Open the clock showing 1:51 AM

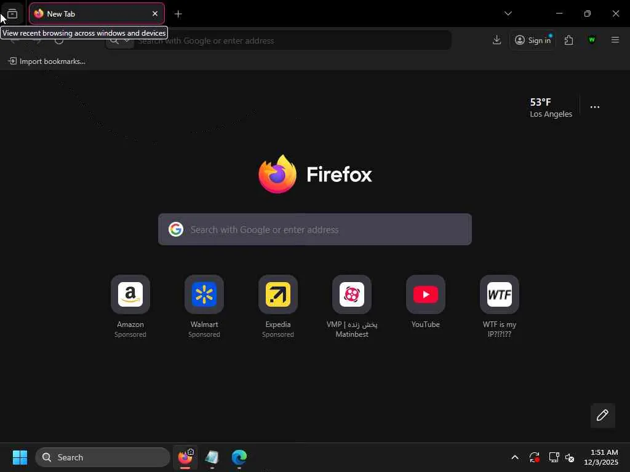tap(600, 457)
